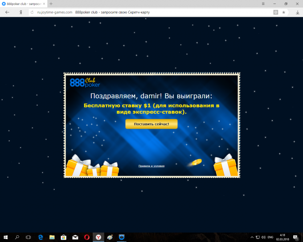Open the volume speaker tray icon
The image size is (303, 242).
pos(263,238)
